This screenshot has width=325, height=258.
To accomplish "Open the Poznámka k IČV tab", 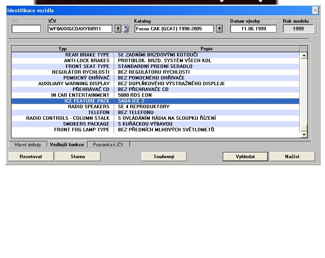I will (x=108, y=145).
